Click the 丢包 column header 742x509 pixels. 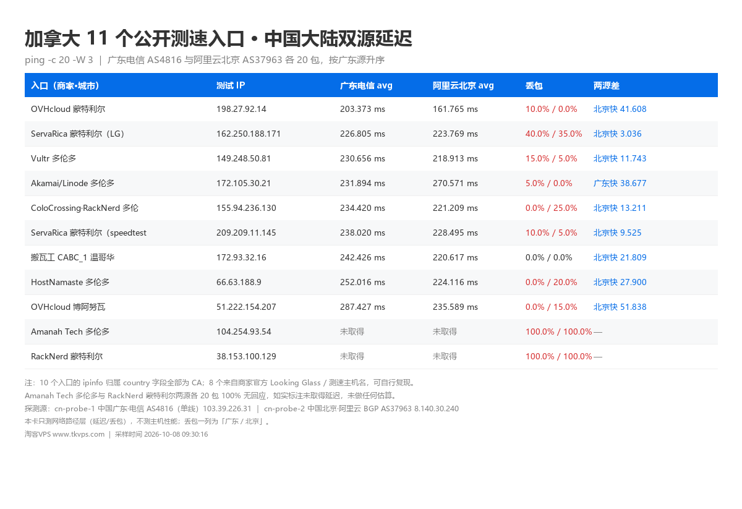[534, 85]
